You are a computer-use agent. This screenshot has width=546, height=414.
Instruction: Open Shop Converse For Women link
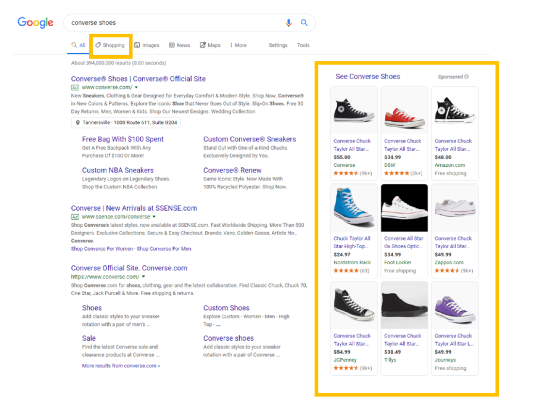(102, 249)
